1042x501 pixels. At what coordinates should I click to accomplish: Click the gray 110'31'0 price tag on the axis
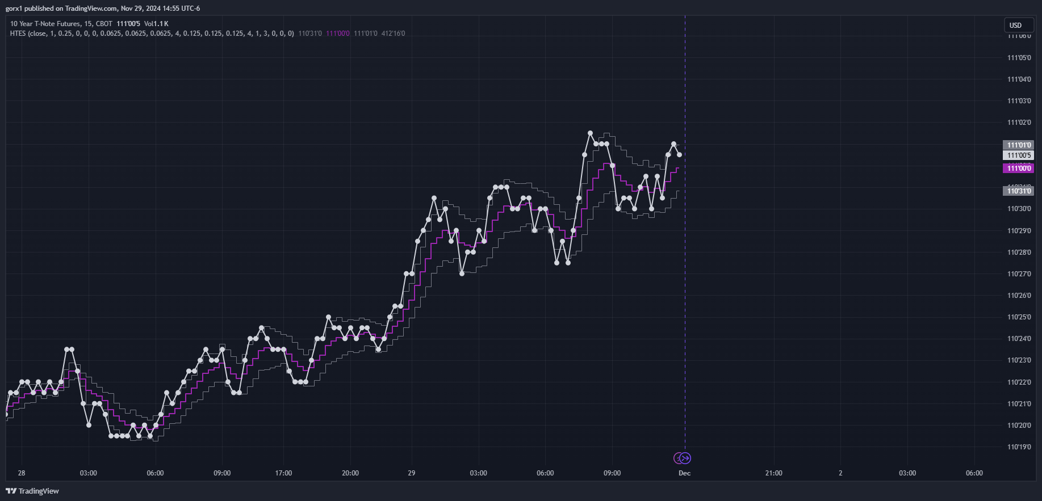coord(1018,191)
